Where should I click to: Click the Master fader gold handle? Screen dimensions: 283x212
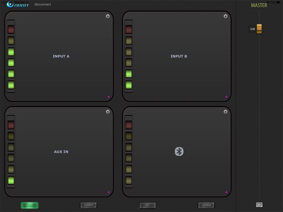(259, 29)
